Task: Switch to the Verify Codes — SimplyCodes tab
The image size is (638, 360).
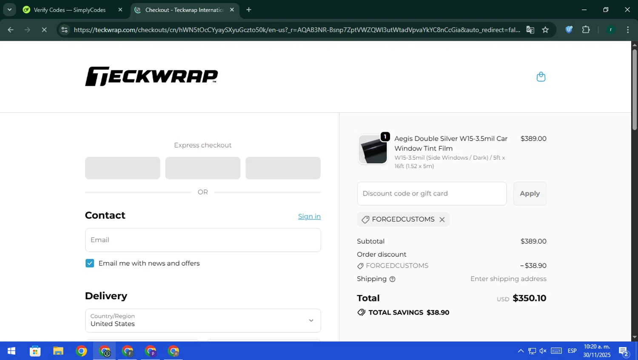Action: click(x=69, y=10)
